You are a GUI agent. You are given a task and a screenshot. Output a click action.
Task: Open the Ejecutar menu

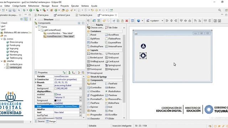click(x=75, y=6)
